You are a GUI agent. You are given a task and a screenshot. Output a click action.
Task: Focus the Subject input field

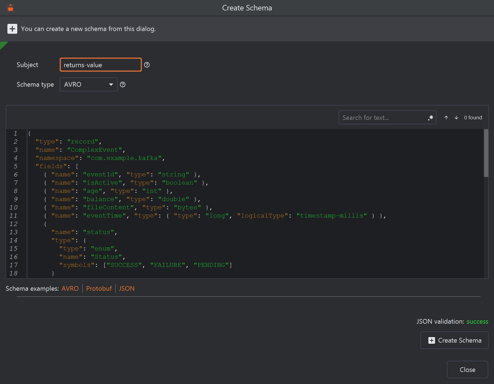tap(101, 65)
